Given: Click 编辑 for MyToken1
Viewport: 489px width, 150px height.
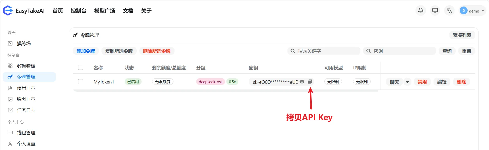Looking at the screenshot, I should [442, 82].
